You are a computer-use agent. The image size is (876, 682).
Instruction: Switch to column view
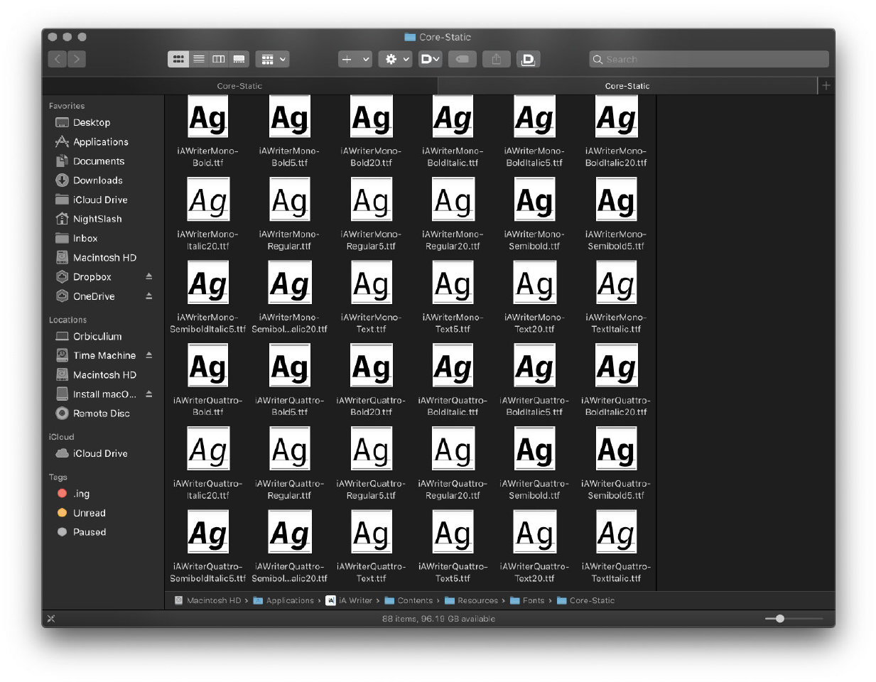tap(219, 59)
